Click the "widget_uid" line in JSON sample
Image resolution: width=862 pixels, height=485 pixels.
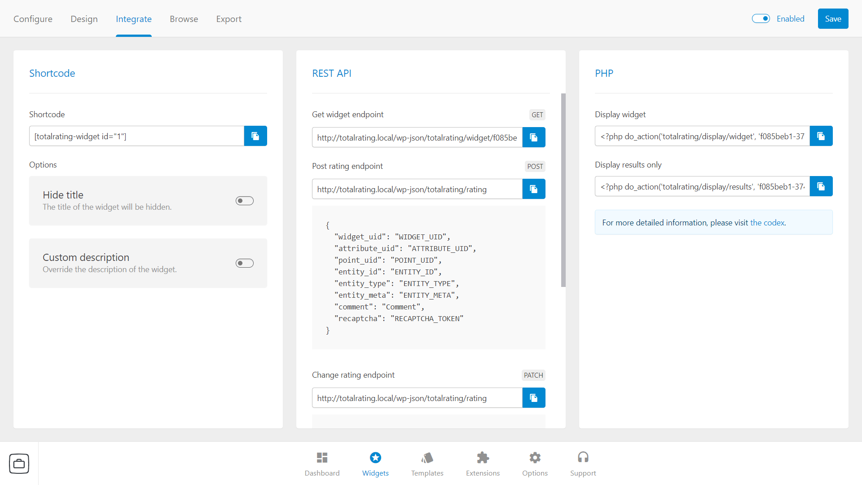(x=392, y=237)
